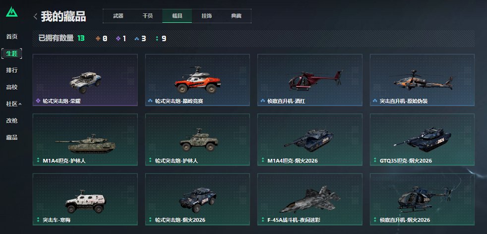Click the green triangle logo icon
The width and height of the screenshot is (487, 234).
(x=12, y=12)
